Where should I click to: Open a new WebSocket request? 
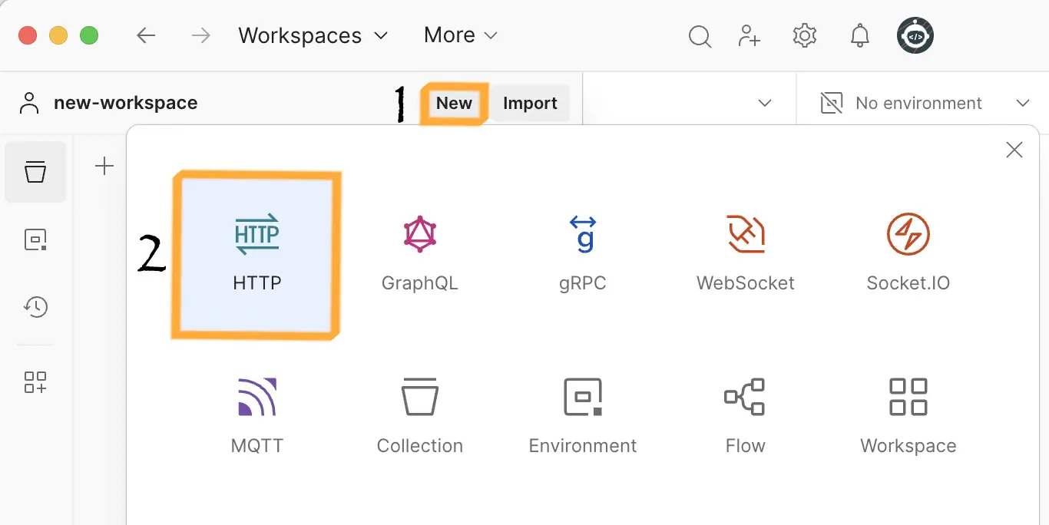pyautogui.click(x=745, y=254)
